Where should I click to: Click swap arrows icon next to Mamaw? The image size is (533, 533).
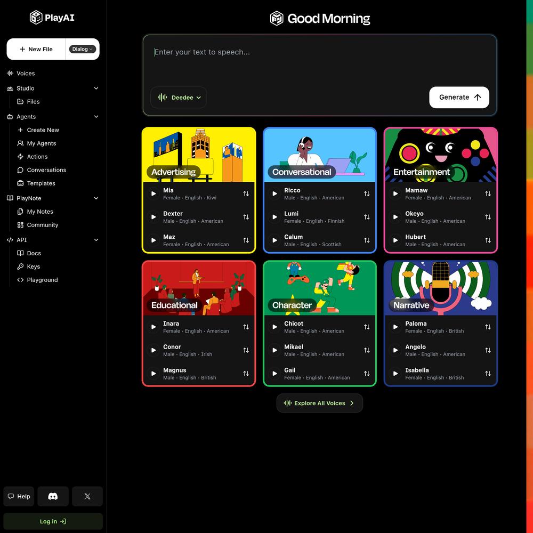tap(488, 194)
